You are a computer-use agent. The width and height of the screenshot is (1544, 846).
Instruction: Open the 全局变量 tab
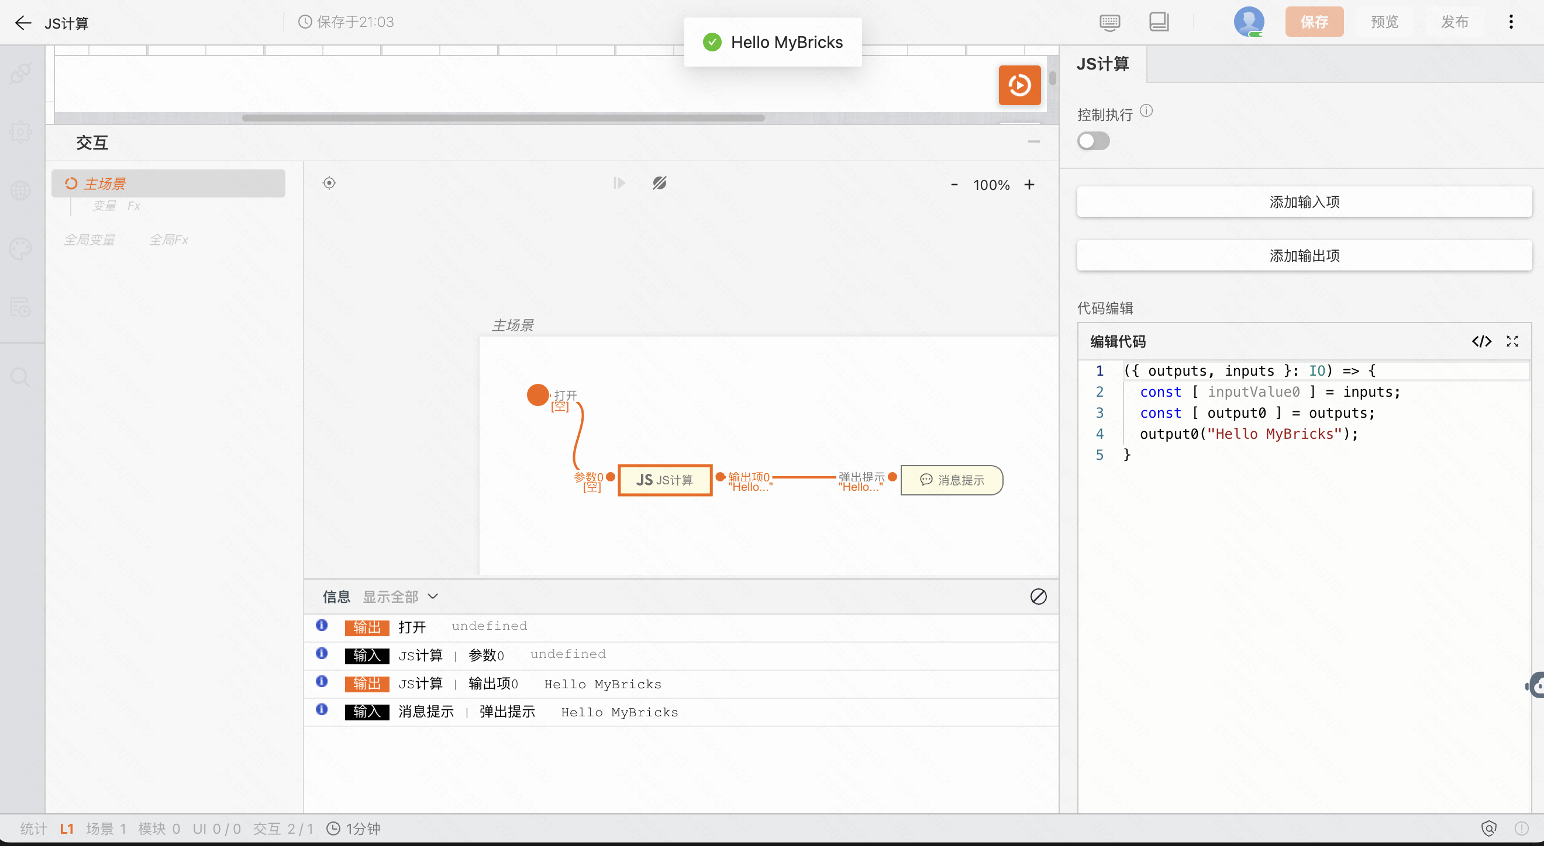point(90,240)
